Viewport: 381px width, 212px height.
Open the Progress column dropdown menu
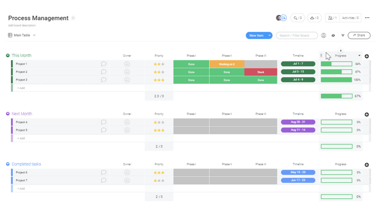point(359,56)
